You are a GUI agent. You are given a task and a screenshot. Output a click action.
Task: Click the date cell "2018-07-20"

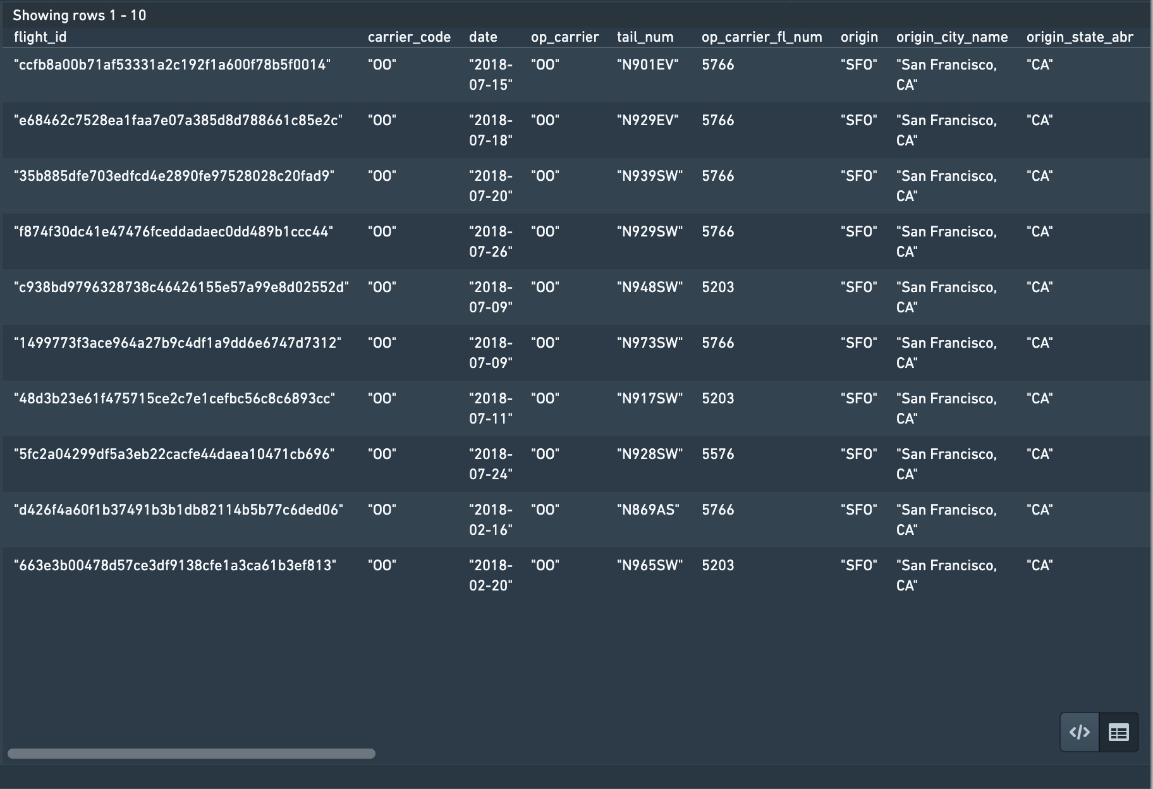pos(491,187)
